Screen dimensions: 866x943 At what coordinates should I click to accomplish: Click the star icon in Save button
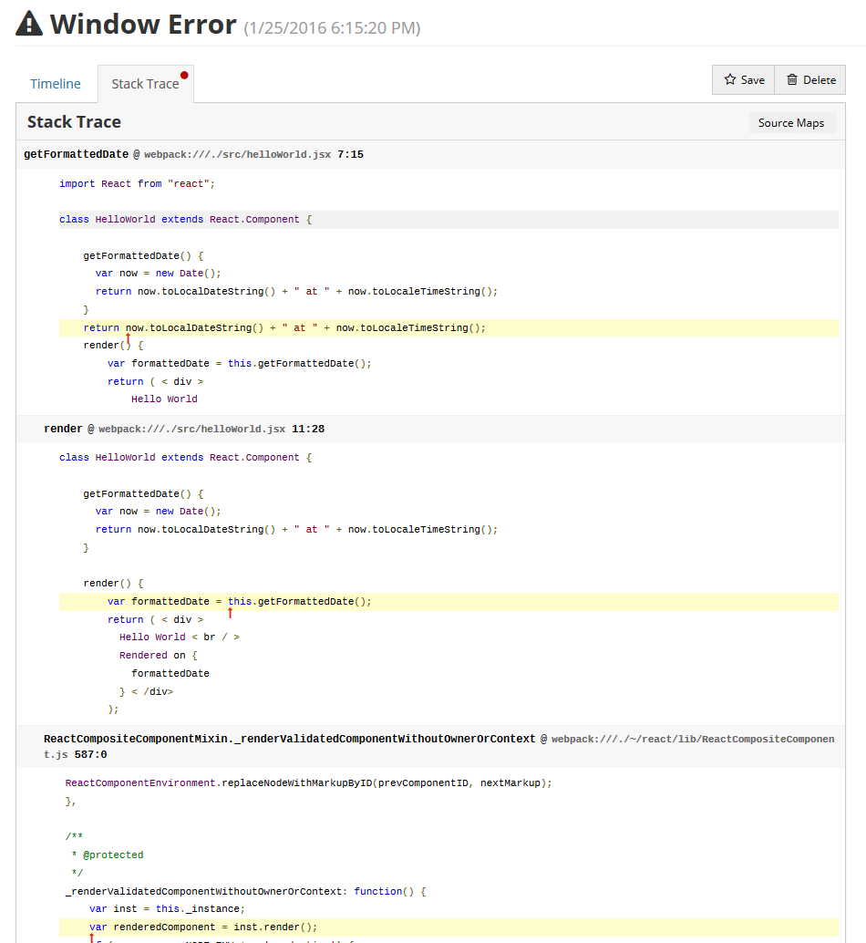click(x=729, y=79)
